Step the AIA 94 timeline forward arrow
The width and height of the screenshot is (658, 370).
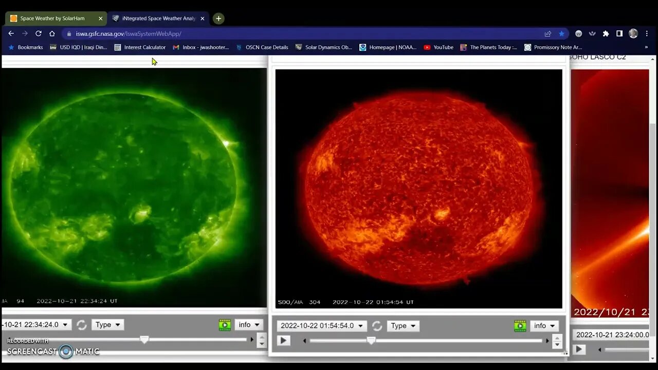(252, 340)
